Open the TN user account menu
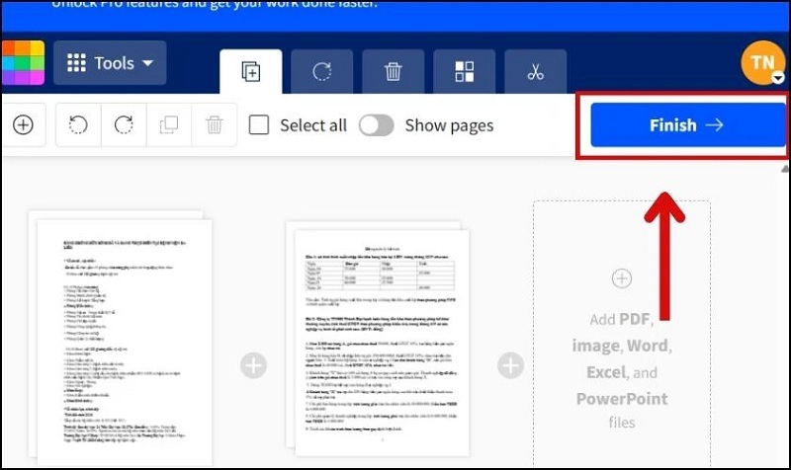 coord(762,63)
